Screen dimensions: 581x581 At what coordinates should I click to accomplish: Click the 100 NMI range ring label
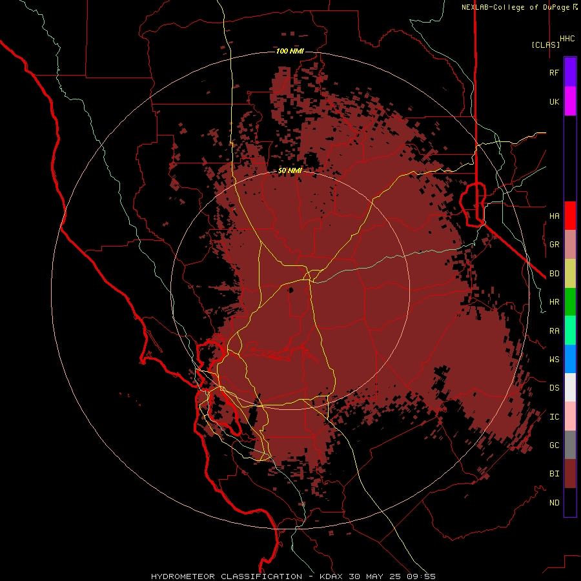point(290,51)
